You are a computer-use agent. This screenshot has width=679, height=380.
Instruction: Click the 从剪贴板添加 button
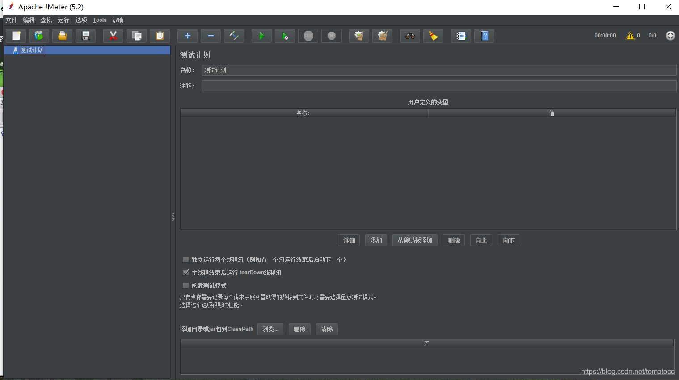click(415, 240)
